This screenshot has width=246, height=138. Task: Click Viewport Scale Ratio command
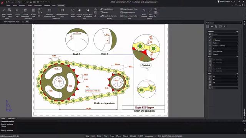[x=129, y=16]
